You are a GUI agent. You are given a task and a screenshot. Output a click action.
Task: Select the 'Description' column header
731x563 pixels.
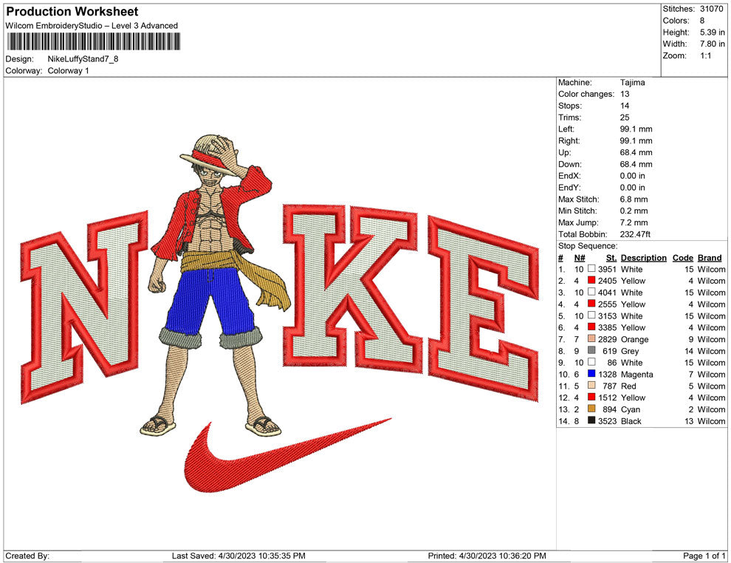(643, 258)
